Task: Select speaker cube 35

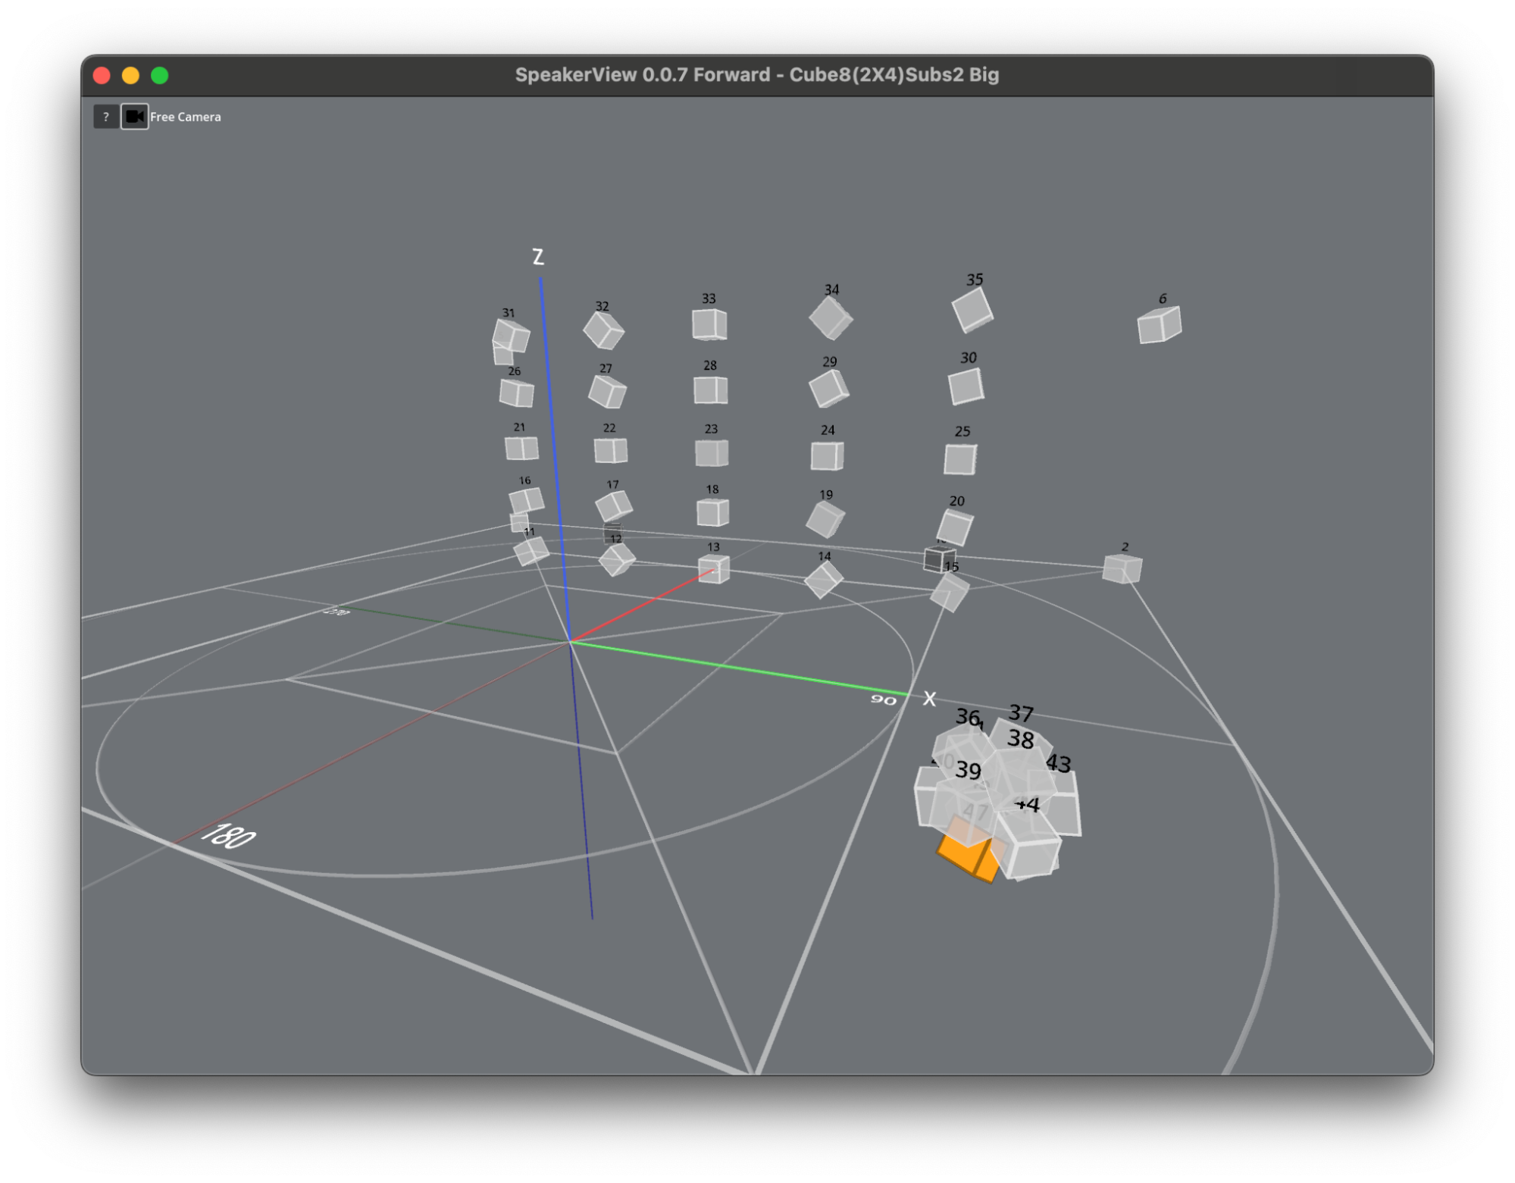Action: point(972,311)
